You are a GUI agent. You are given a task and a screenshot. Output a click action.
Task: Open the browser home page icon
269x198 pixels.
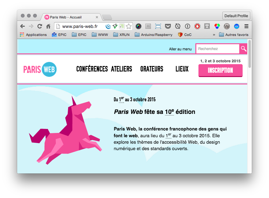click(x=48, y=26)
